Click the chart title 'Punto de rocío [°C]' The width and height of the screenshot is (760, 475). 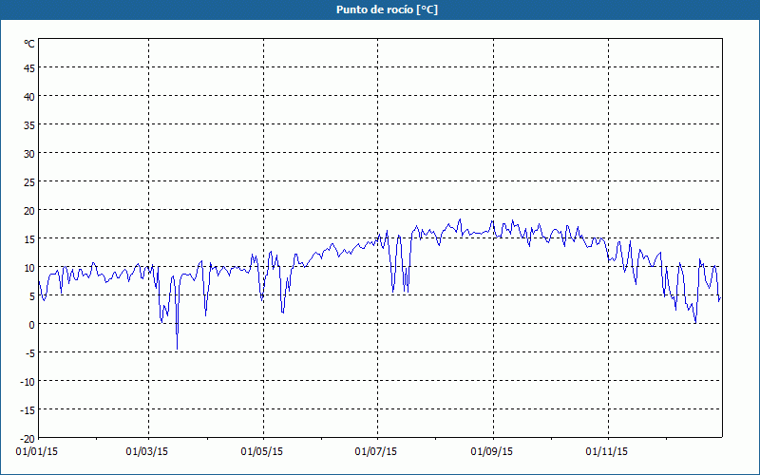click(387, 9)
